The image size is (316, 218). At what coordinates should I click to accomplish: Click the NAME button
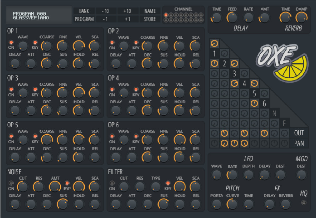pos(150,11)
